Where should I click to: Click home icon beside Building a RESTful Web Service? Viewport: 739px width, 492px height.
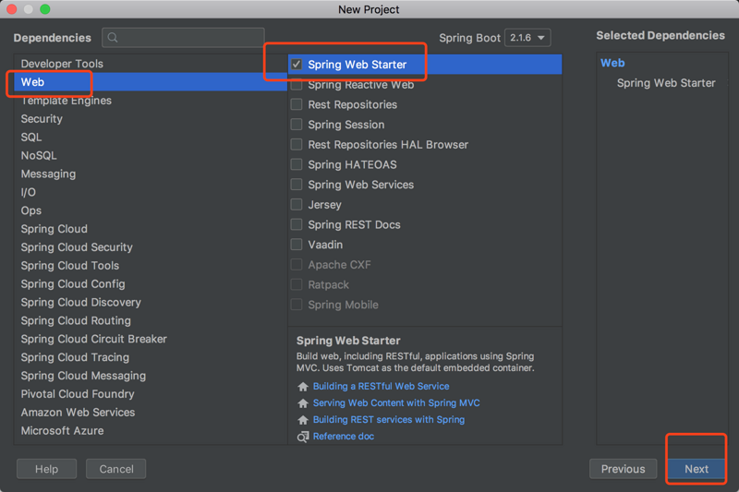point(303,387)
